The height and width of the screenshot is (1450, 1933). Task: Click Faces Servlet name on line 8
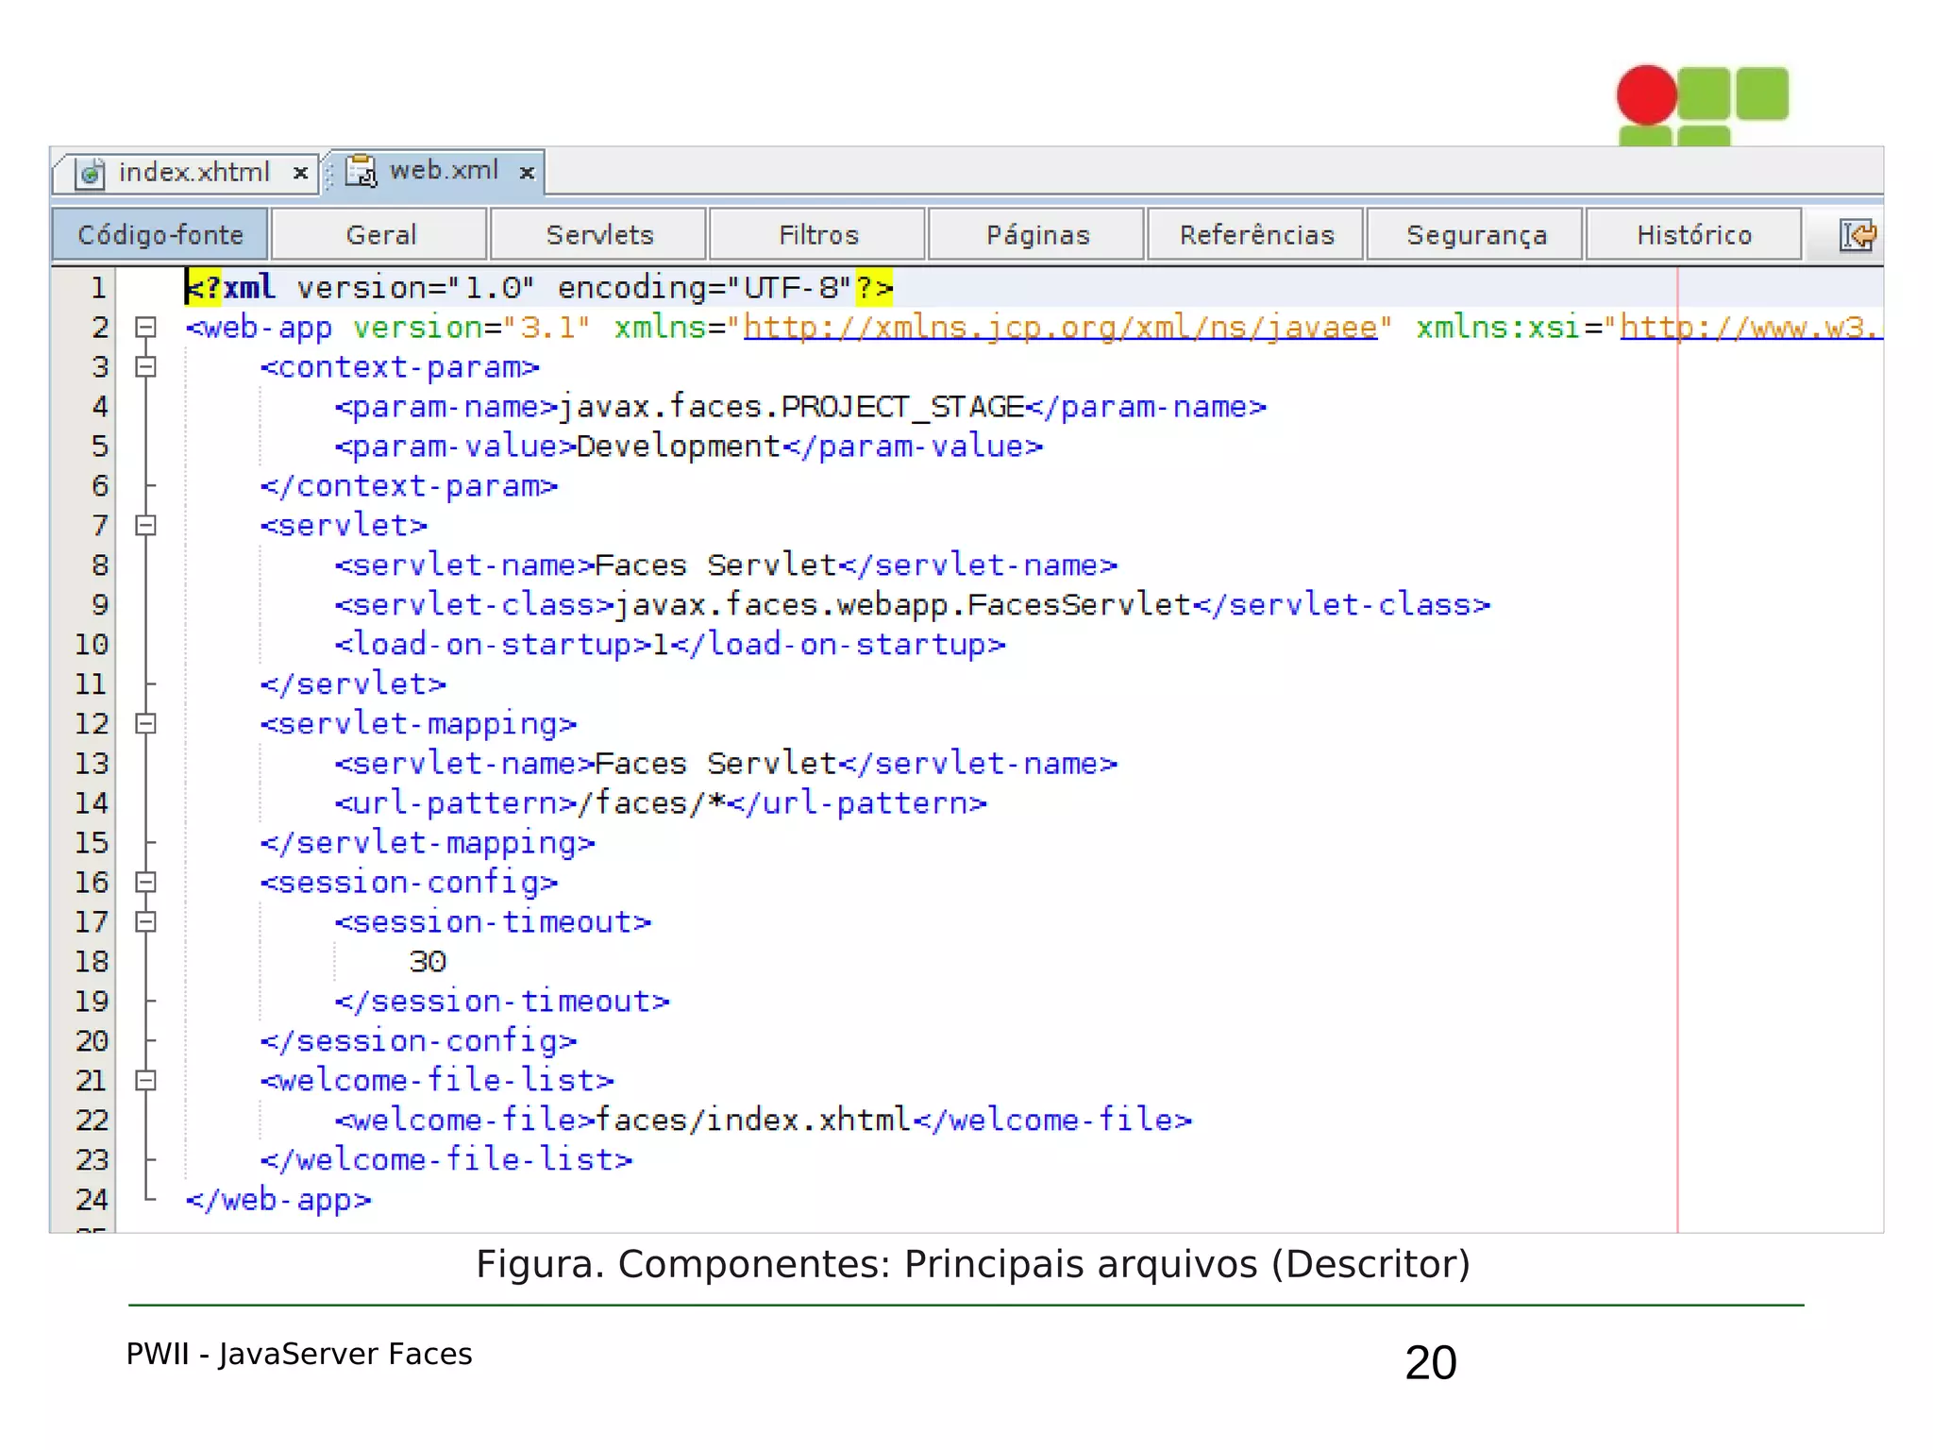[715, 565]
